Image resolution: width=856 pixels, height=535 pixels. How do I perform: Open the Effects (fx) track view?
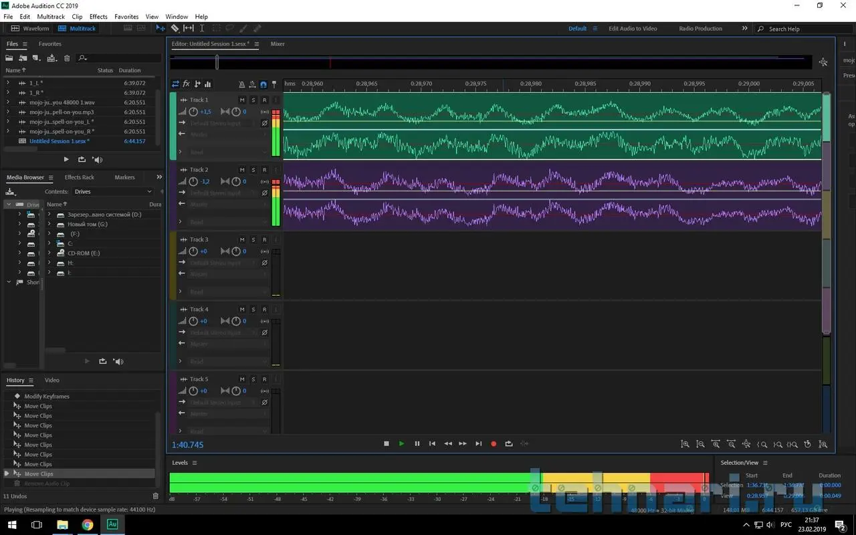pyautogui.click(x=187, y=84)
